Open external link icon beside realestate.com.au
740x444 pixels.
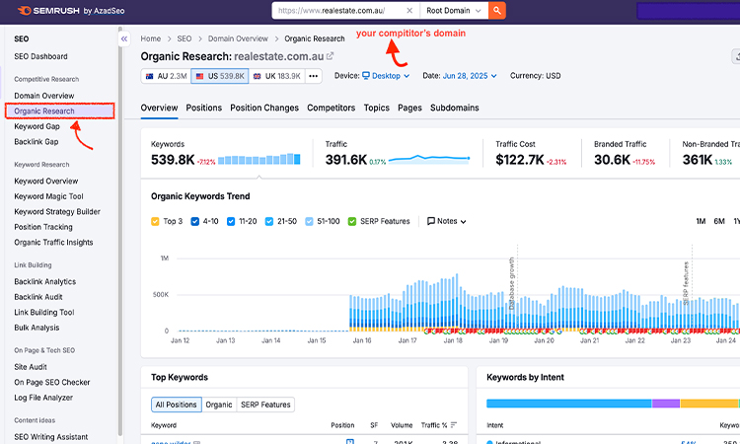pyautogui.click(x=330, y=56)
